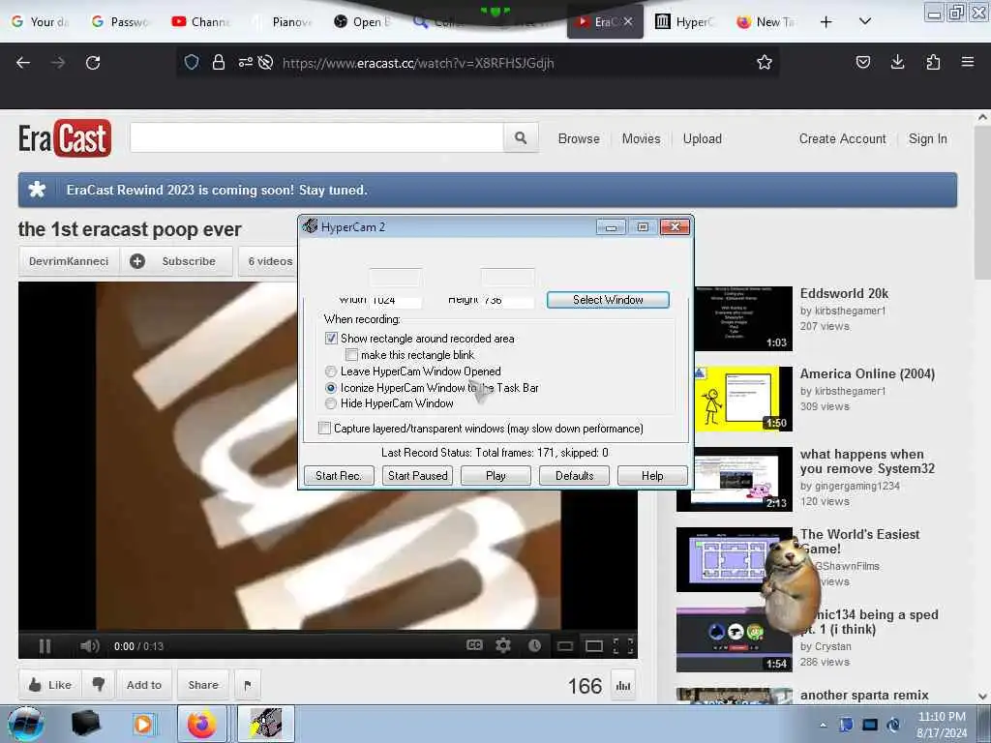Open the Share button under the video
Screen dimensions: 991x743
[203, 684]
